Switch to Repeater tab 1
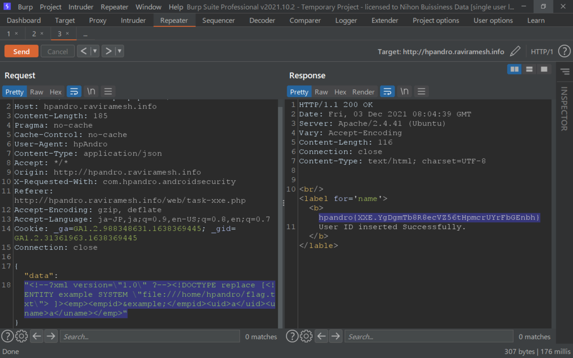Screen dimensions: 573x358 point(9,33)
